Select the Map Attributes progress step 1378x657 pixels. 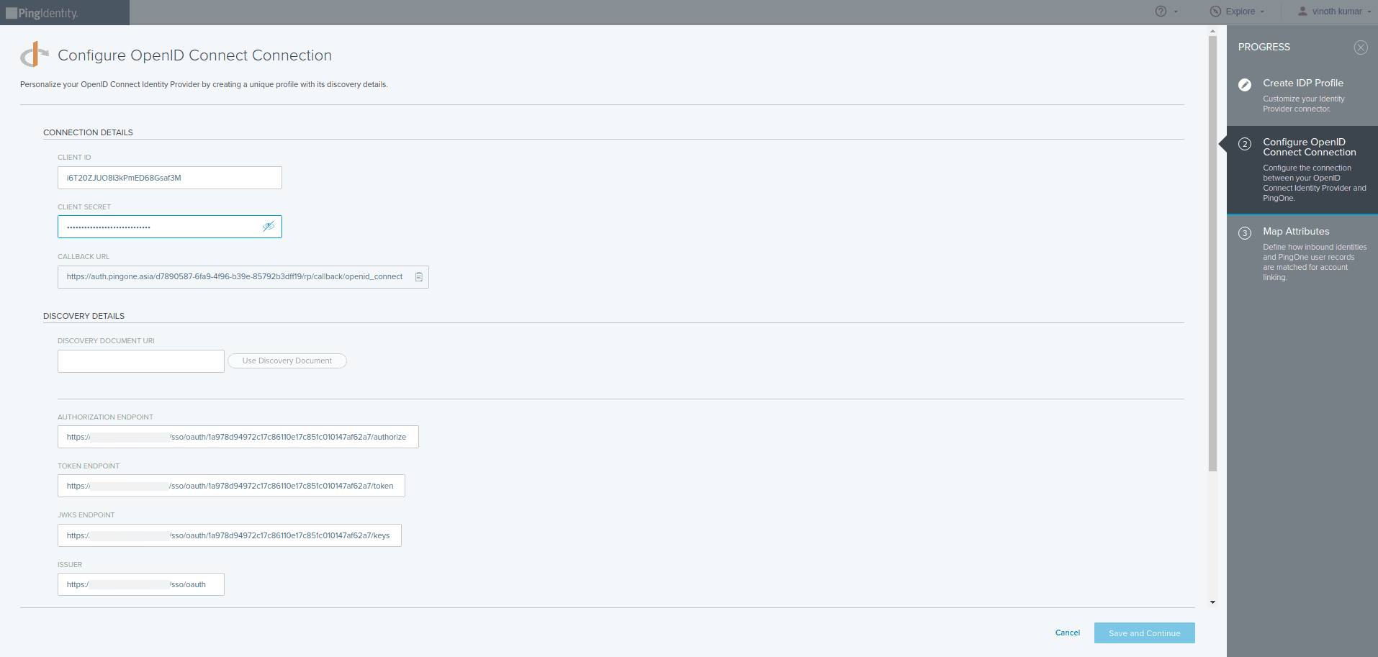tap(1296, 231)
